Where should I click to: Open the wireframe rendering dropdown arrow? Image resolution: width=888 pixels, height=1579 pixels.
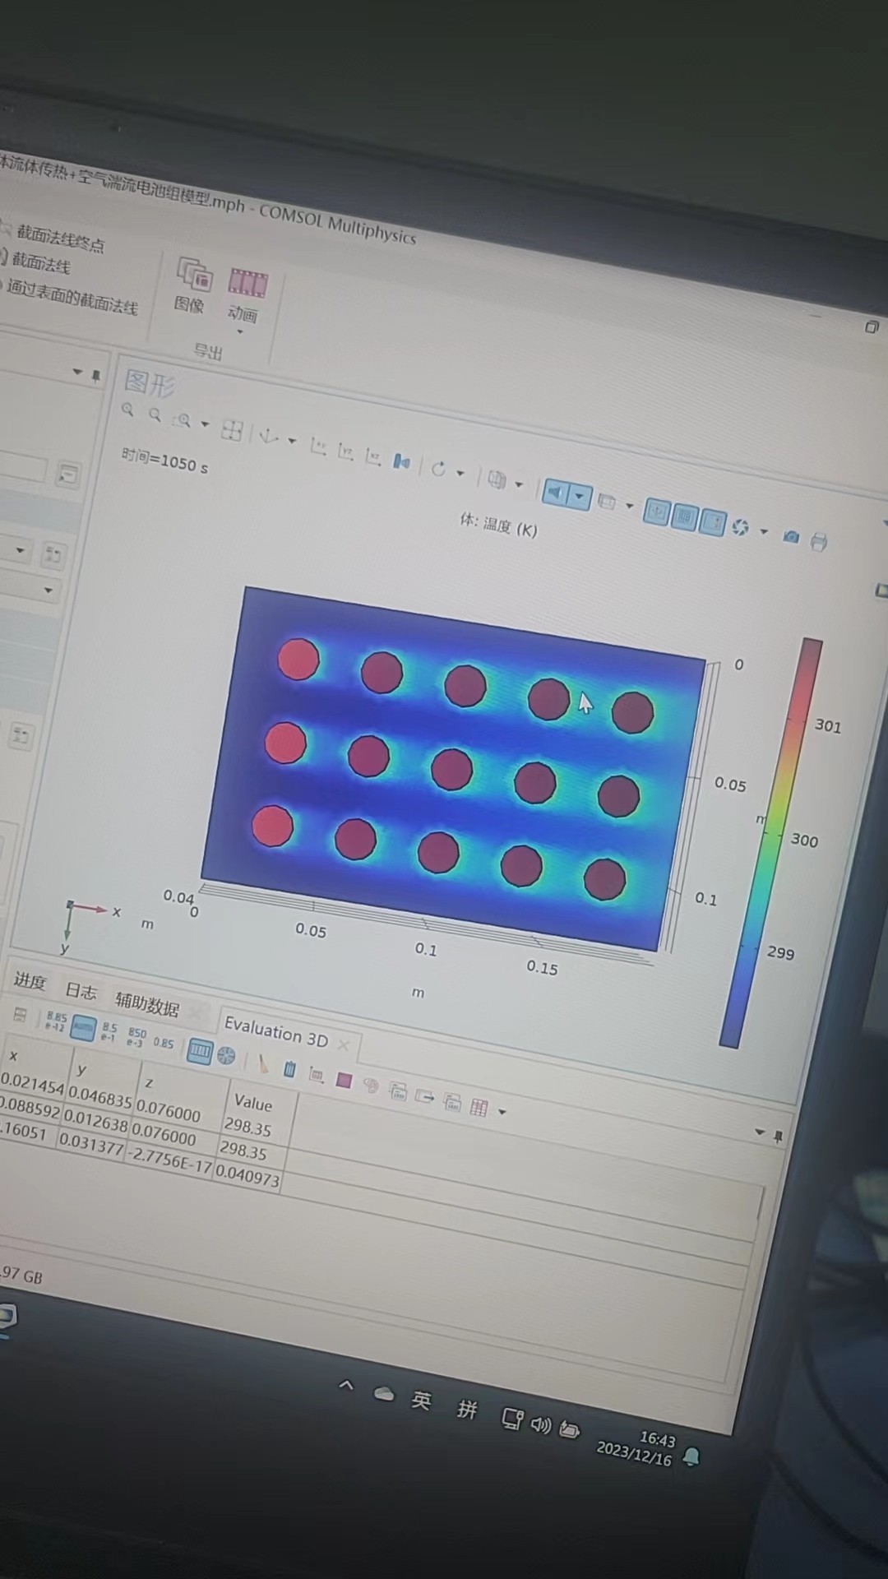pyautogui.click(x=630, y=506)
